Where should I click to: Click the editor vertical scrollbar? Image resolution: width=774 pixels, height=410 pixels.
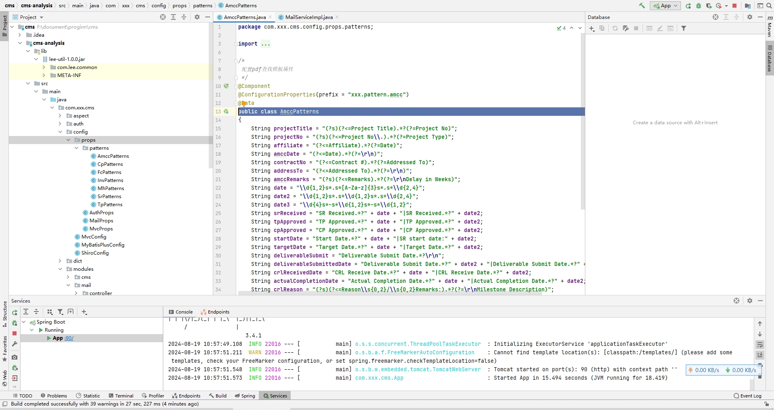coord(583,121)
